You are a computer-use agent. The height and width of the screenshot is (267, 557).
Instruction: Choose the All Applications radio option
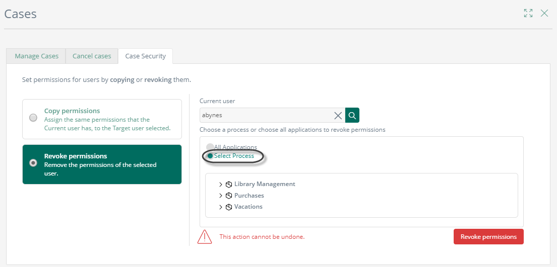click(x=210, y=147)
